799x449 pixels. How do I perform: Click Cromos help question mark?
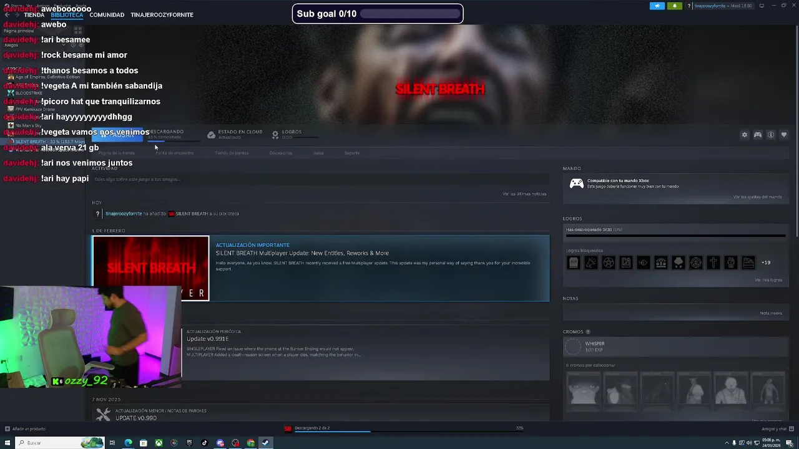(588, 332)
